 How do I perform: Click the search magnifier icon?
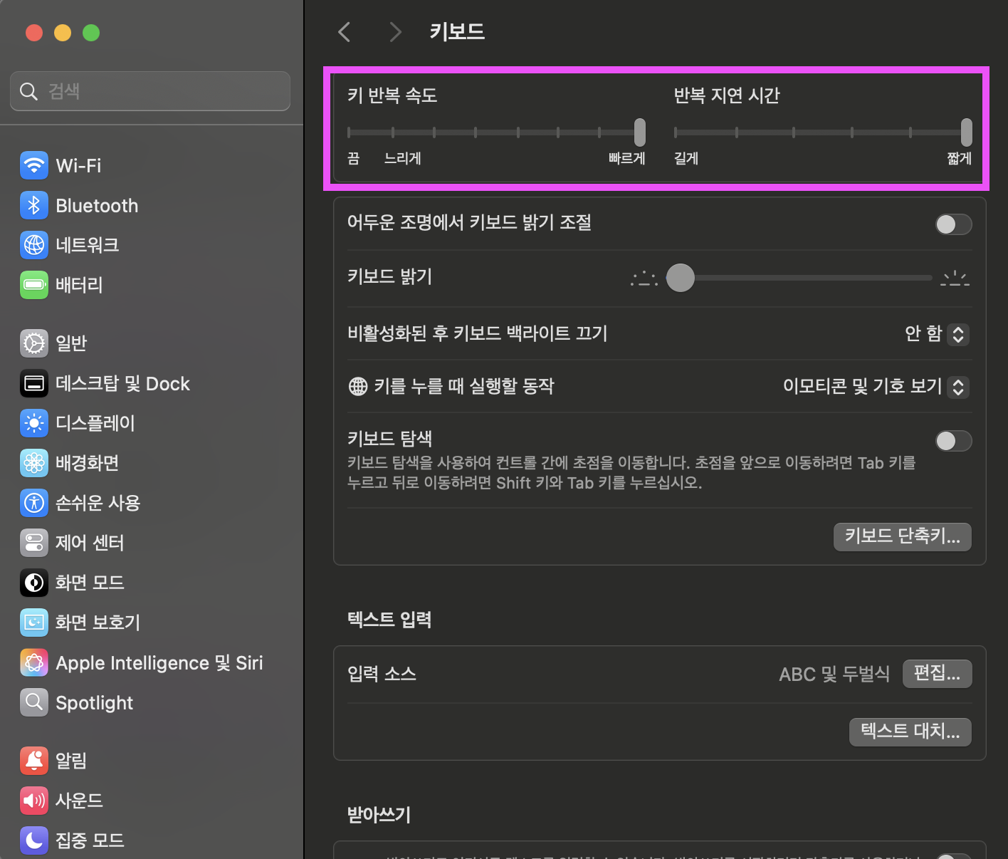coord(28,91)
